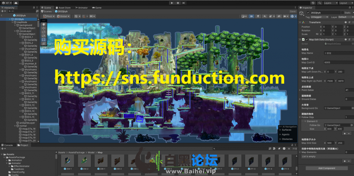354x176 pixels.
Task: Open Transform component presets icon
Action: coord(349,22)
